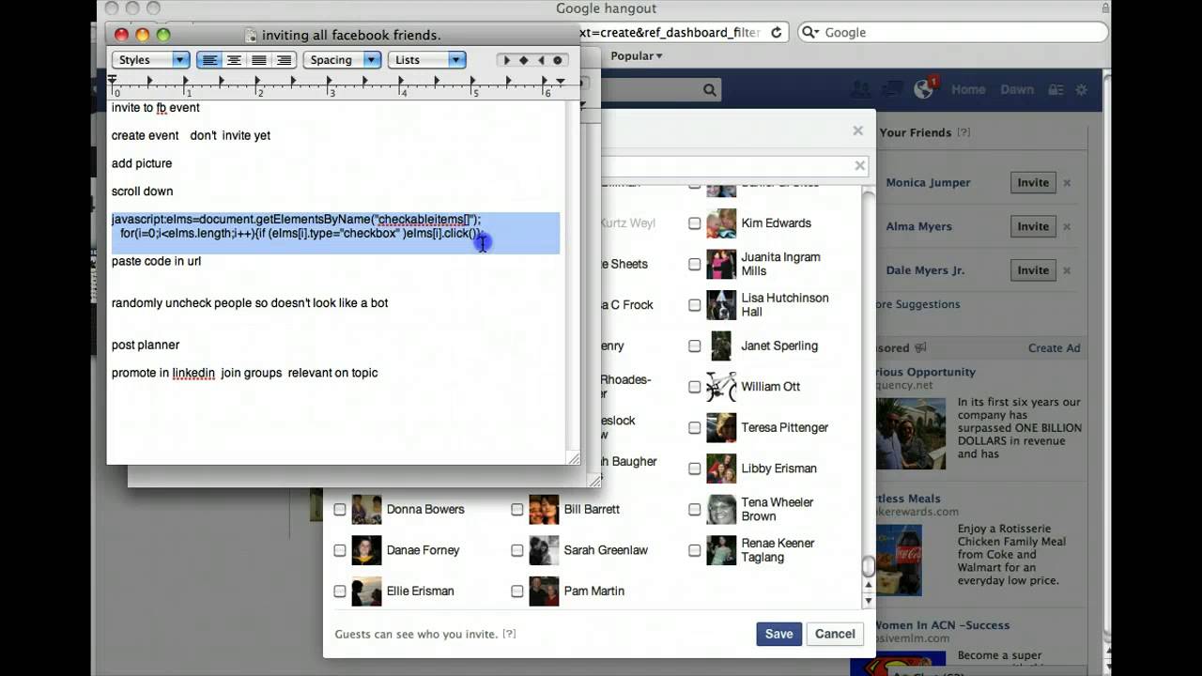The height and width of the screenshot is (676, 1202).
Task: Check Juanita Ingram Mills checkbox
Action: pyautogui.click(x=695, y=264)
